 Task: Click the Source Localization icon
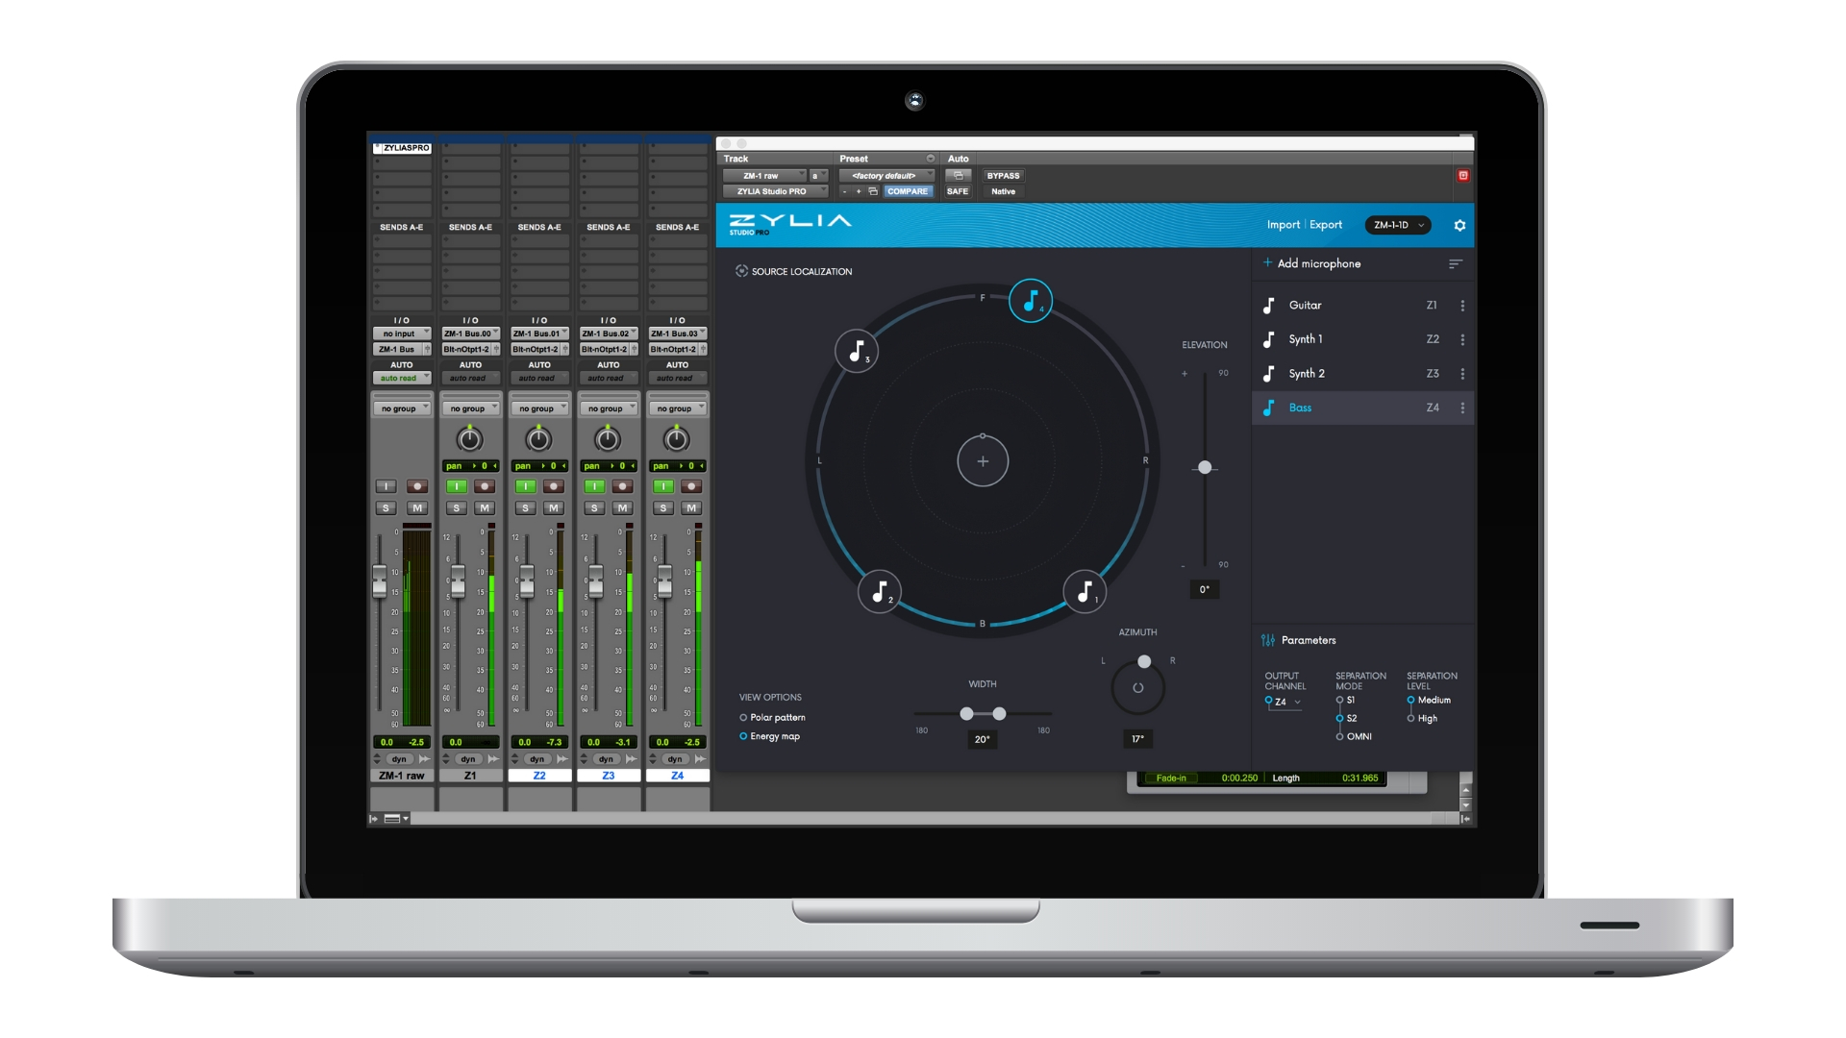(741, 271)
